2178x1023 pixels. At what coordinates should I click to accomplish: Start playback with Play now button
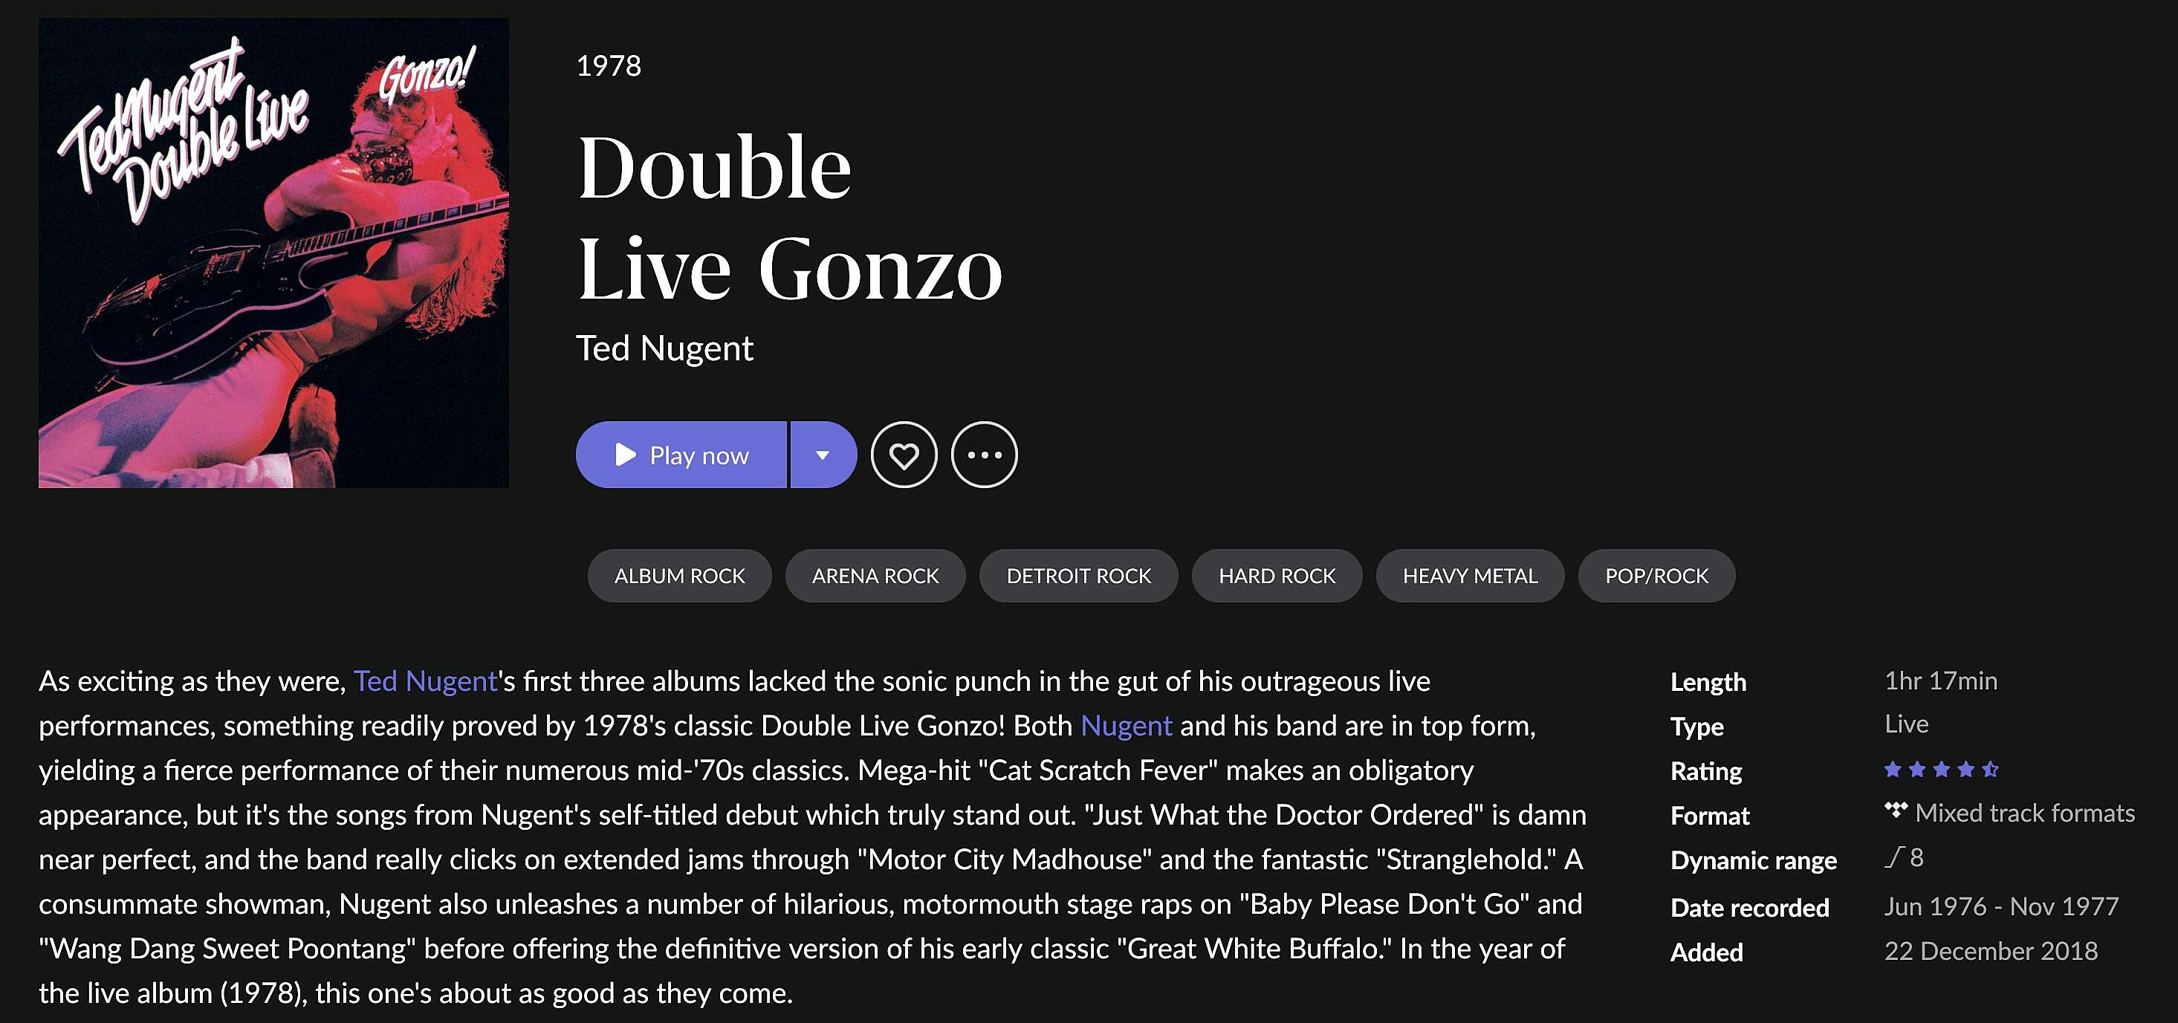(x=681, y=455)
